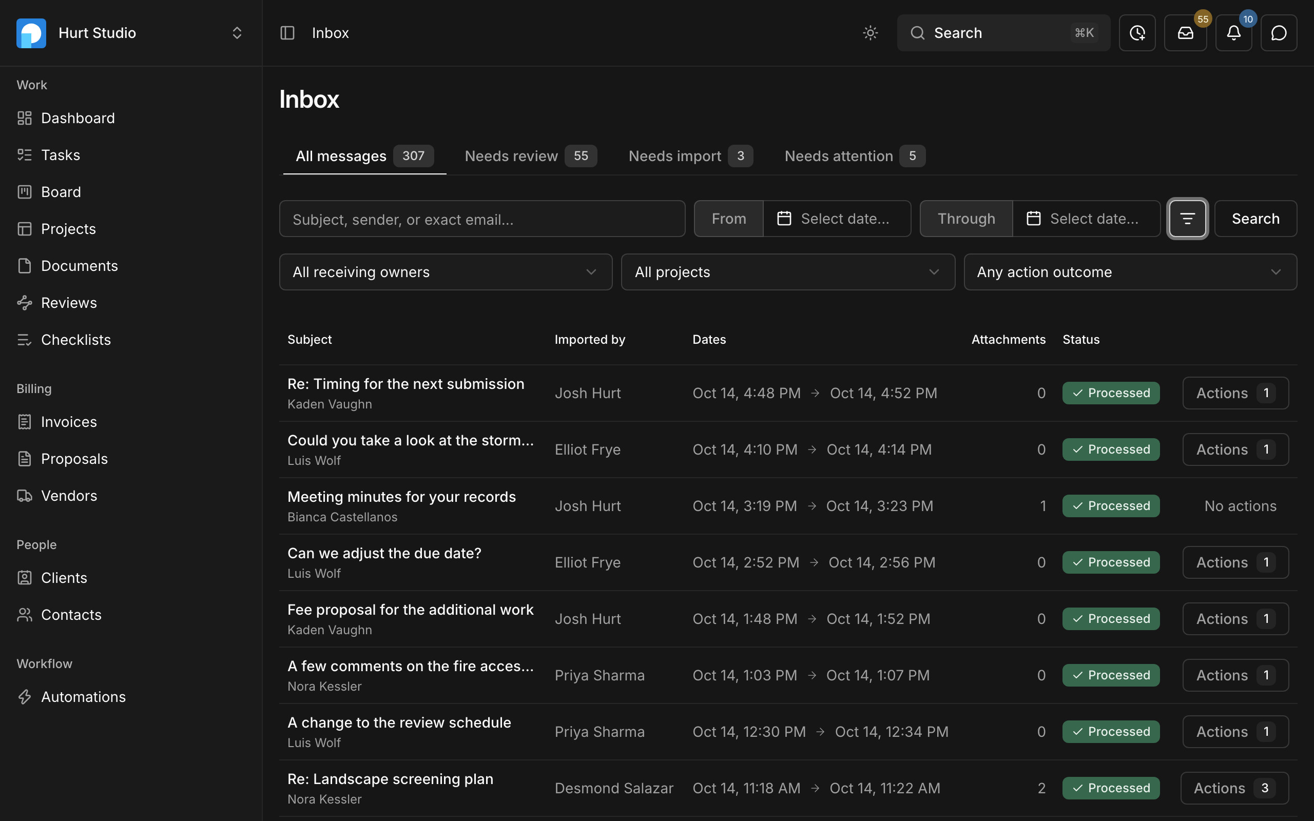Navigate to Projects

pos(131,229)
